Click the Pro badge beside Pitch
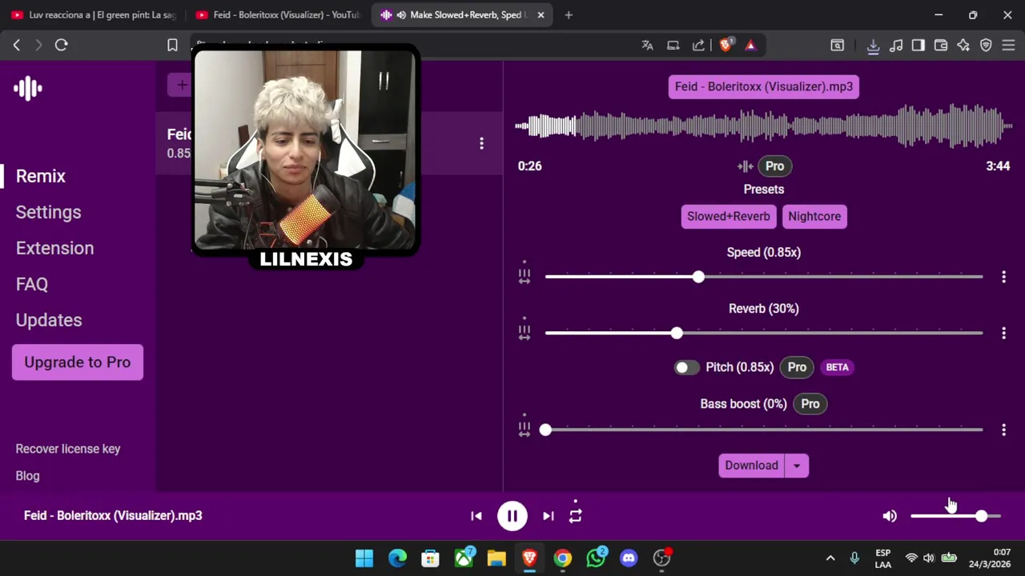The height and width of the screenshot is (576, 1025). point(797,367)
